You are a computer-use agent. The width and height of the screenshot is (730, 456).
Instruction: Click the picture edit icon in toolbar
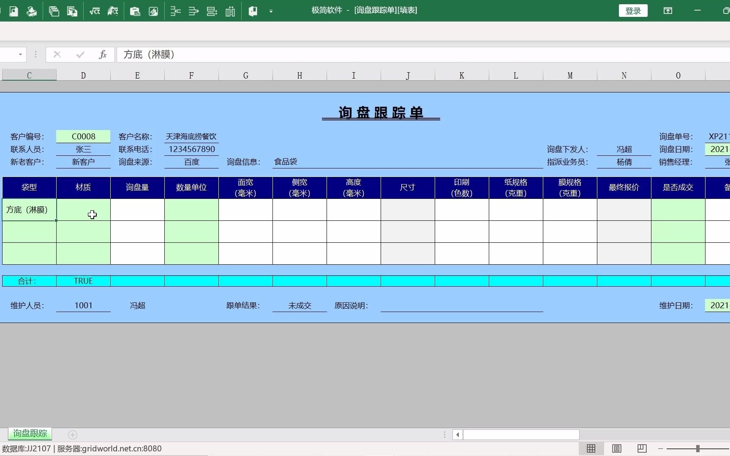153,11
